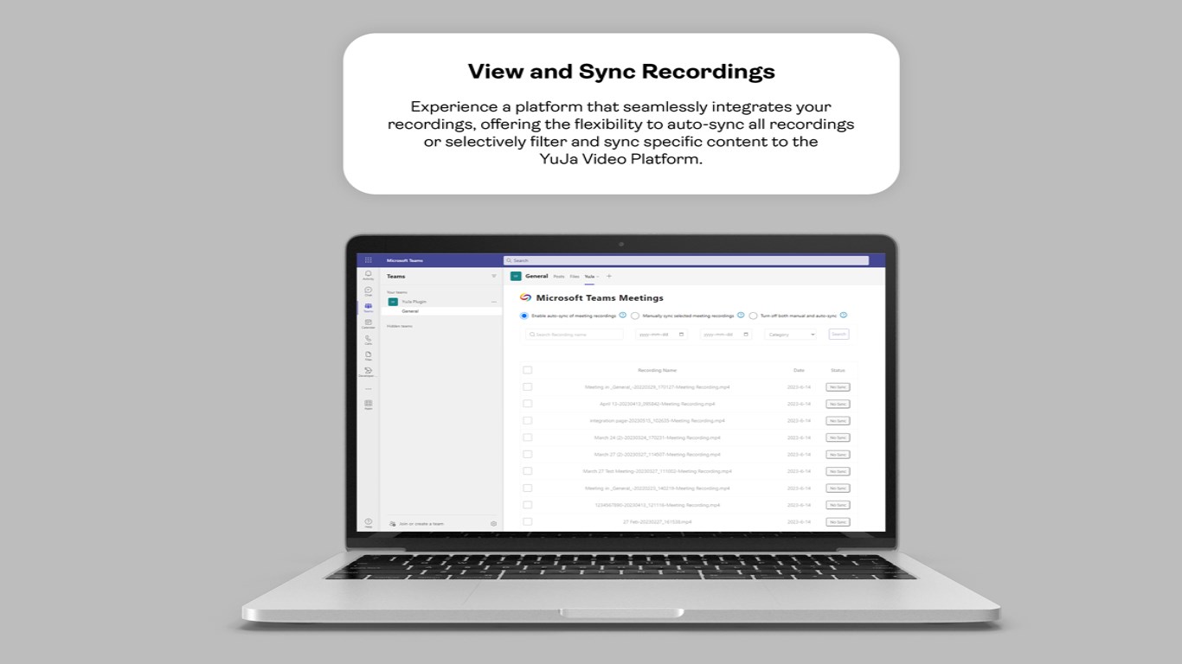Click No Sync for 1234567890 recording
1182x664 pixels.
click(838, 505)
